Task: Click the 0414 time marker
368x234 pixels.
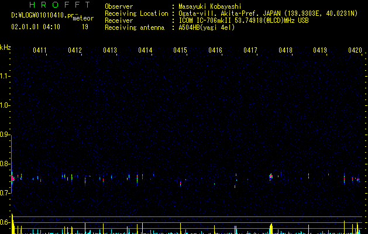Action: pos(145,50)
